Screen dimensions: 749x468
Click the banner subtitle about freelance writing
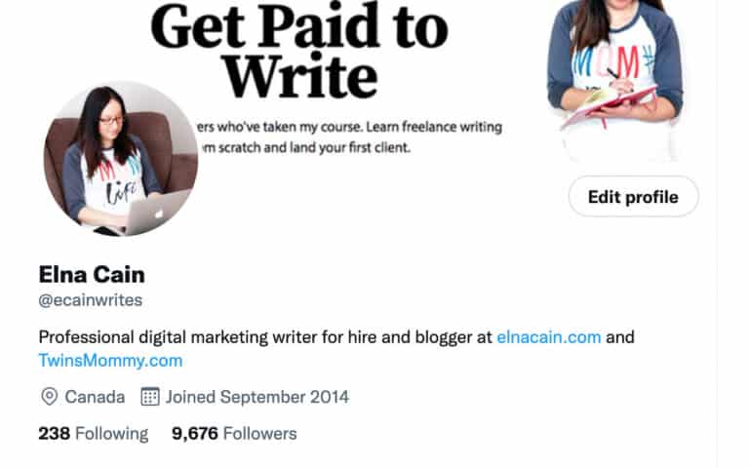tap(350, 137)
